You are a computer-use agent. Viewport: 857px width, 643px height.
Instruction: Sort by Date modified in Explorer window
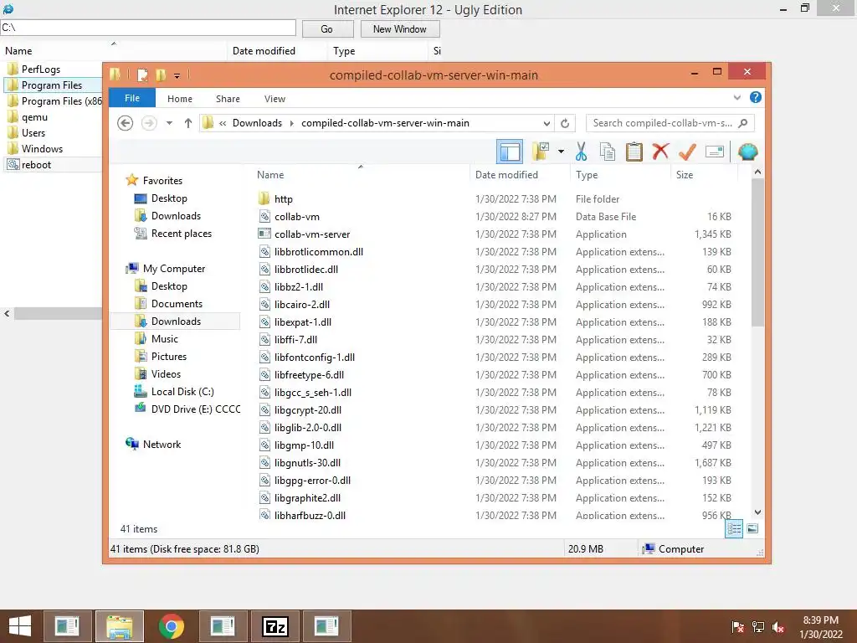(506, 175)
